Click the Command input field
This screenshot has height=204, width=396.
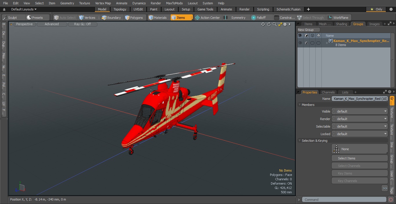pyautogui.click(x=344, y=200)
